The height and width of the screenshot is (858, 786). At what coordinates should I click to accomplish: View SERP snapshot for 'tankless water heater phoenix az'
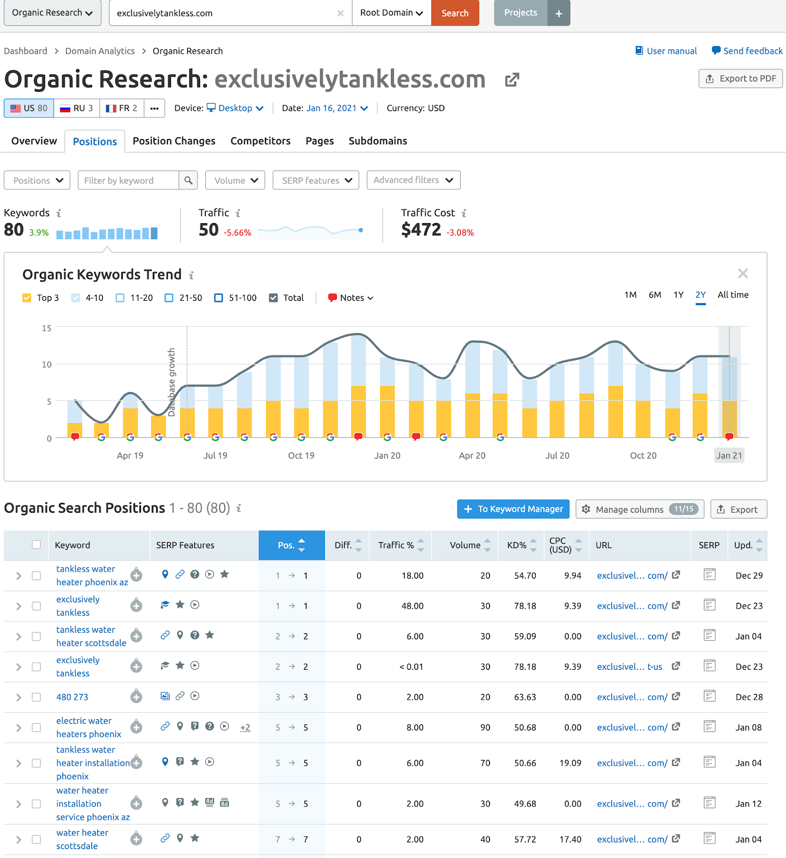coord(709,575)
